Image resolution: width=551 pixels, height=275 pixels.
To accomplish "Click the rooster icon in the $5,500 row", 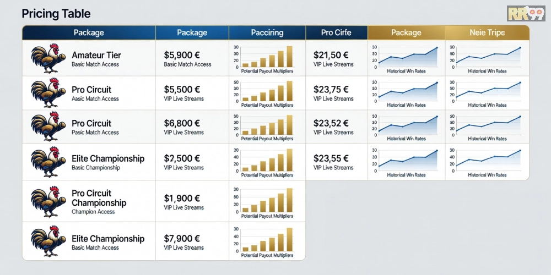I will coord(46,93).
